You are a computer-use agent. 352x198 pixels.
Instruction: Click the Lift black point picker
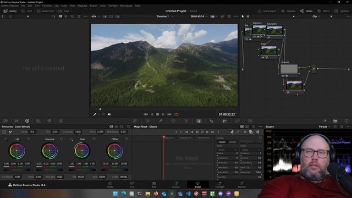(x=6, y=139)
